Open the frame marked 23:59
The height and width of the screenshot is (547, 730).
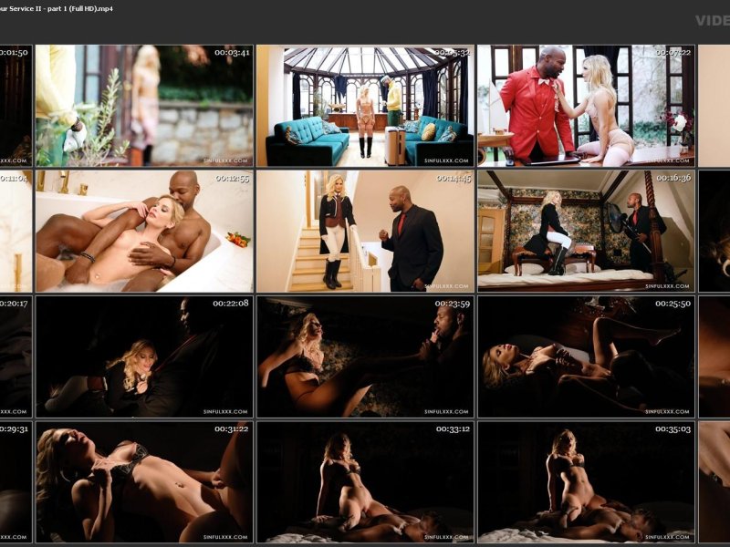[365, 356]
